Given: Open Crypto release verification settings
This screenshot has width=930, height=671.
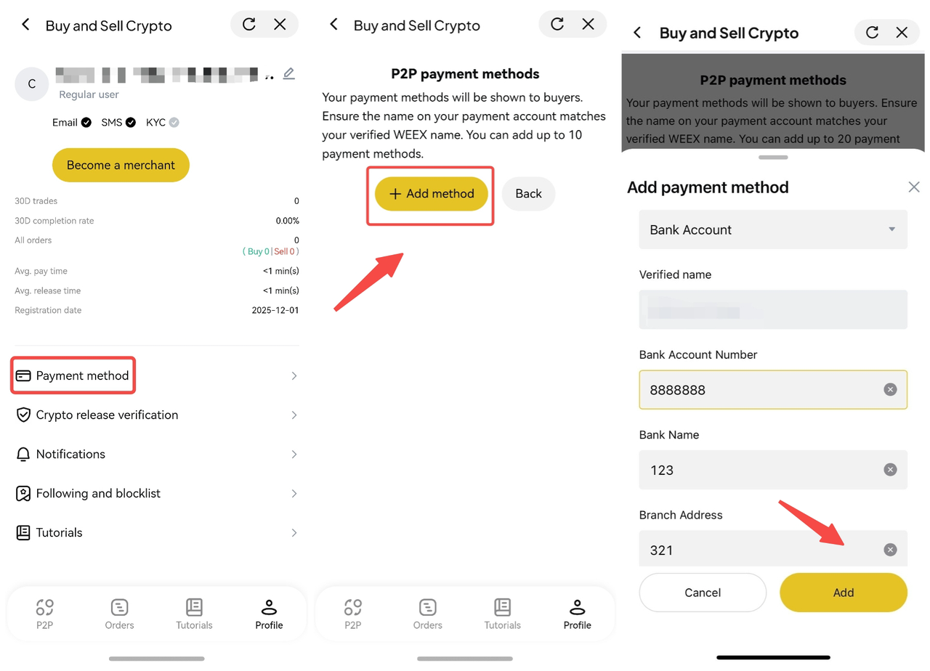Looking at the screenshot, I should point(157,415).
